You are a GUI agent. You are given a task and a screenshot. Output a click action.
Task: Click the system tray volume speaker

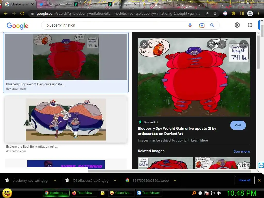coord(219,193)
